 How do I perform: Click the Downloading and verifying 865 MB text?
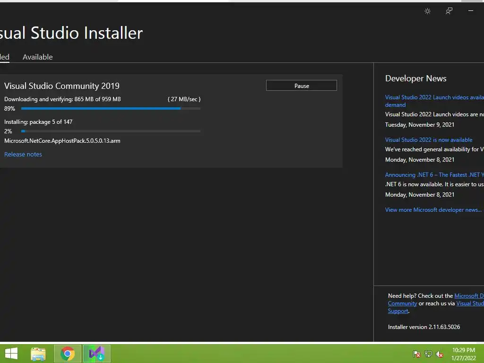pos(63,99)
